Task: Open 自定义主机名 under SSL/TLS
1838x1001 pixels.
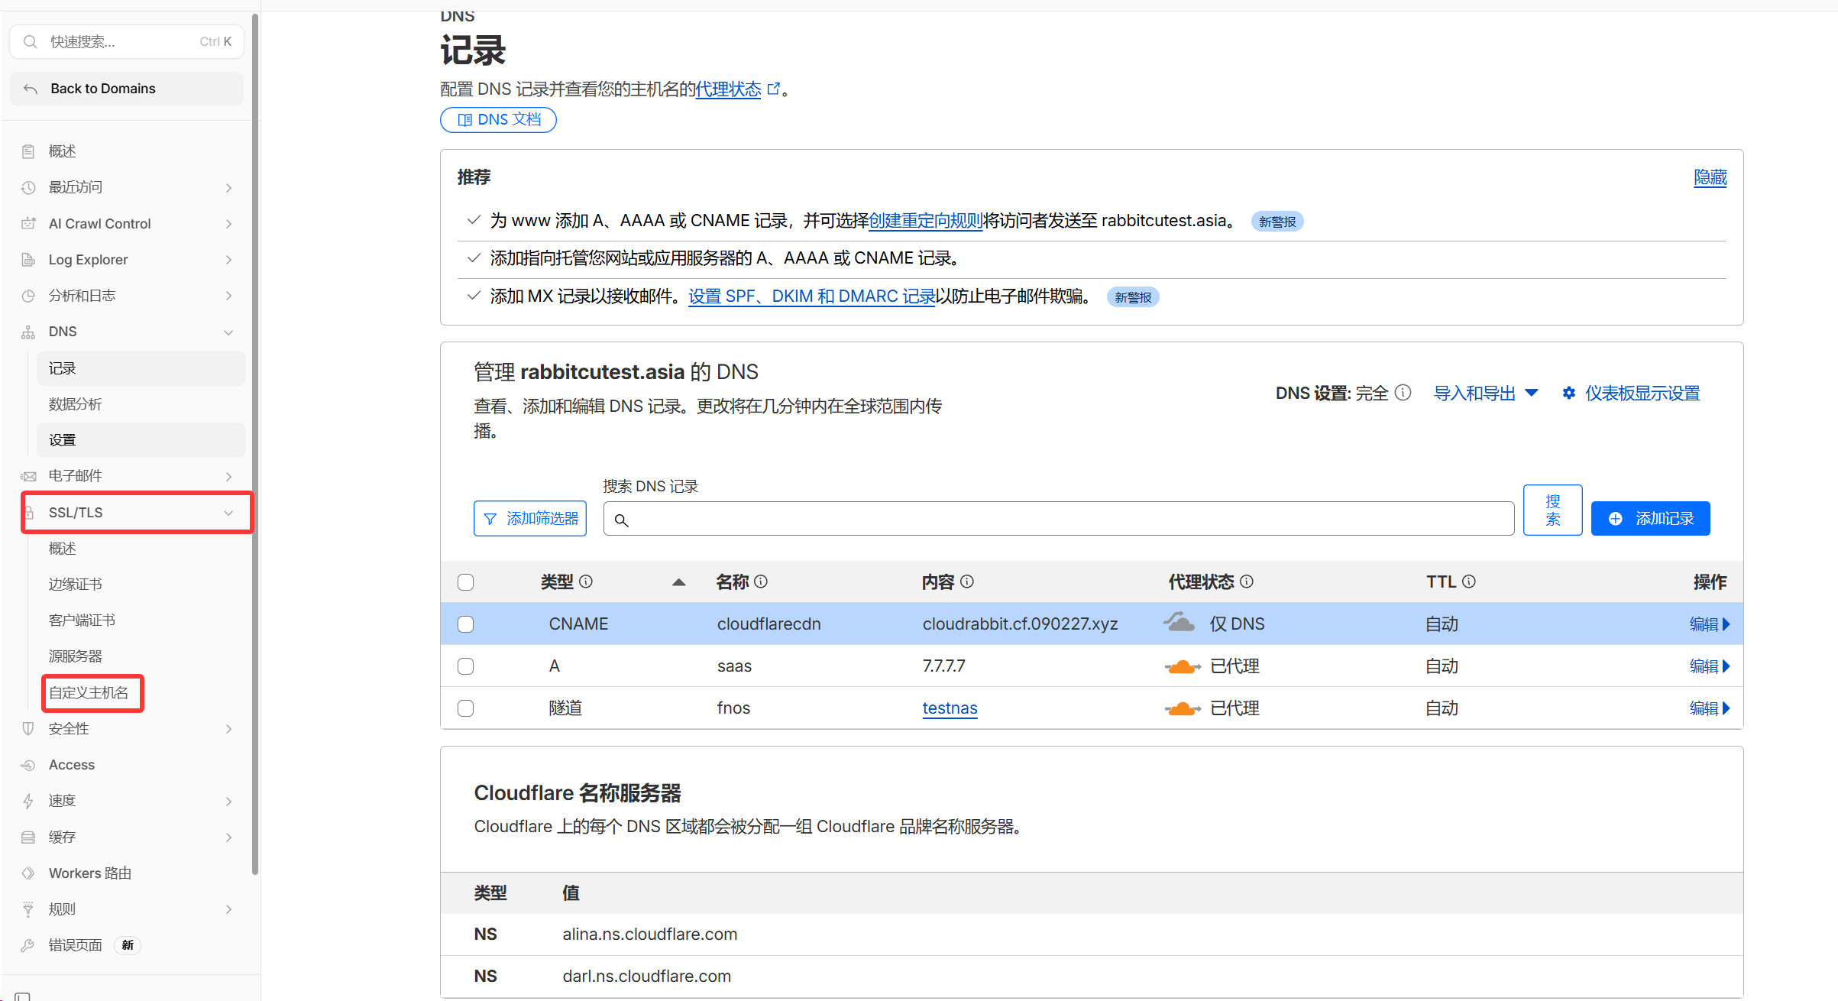Action: click(x=89, y=692)
